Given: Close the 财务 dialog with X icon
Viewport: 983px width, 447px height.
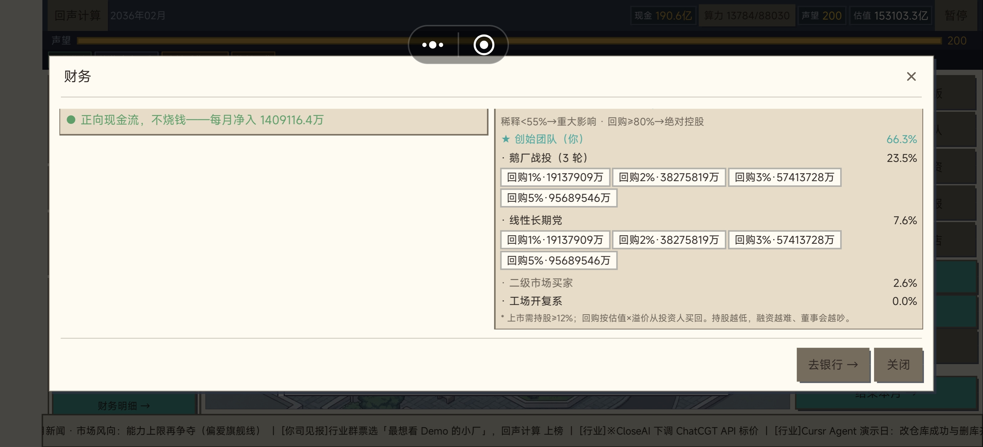Looking at the screenshot, I should pyautogui.click(x=911, y=77).
